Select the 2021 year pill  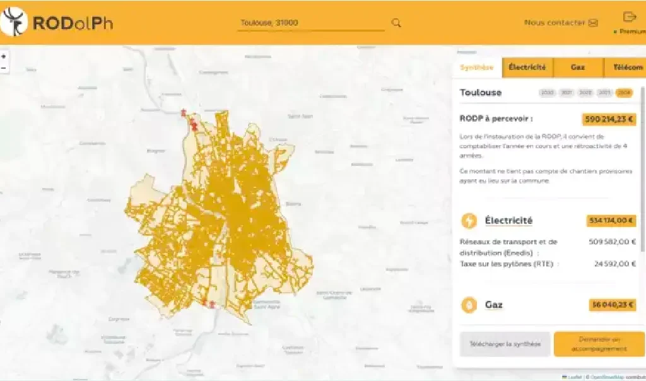point(567,93)
